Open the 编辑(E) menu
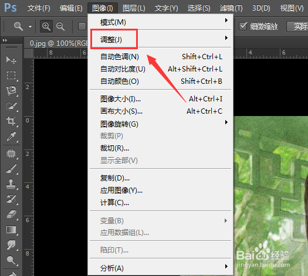The height and width of the screenshot is (276, 308). 71,8
